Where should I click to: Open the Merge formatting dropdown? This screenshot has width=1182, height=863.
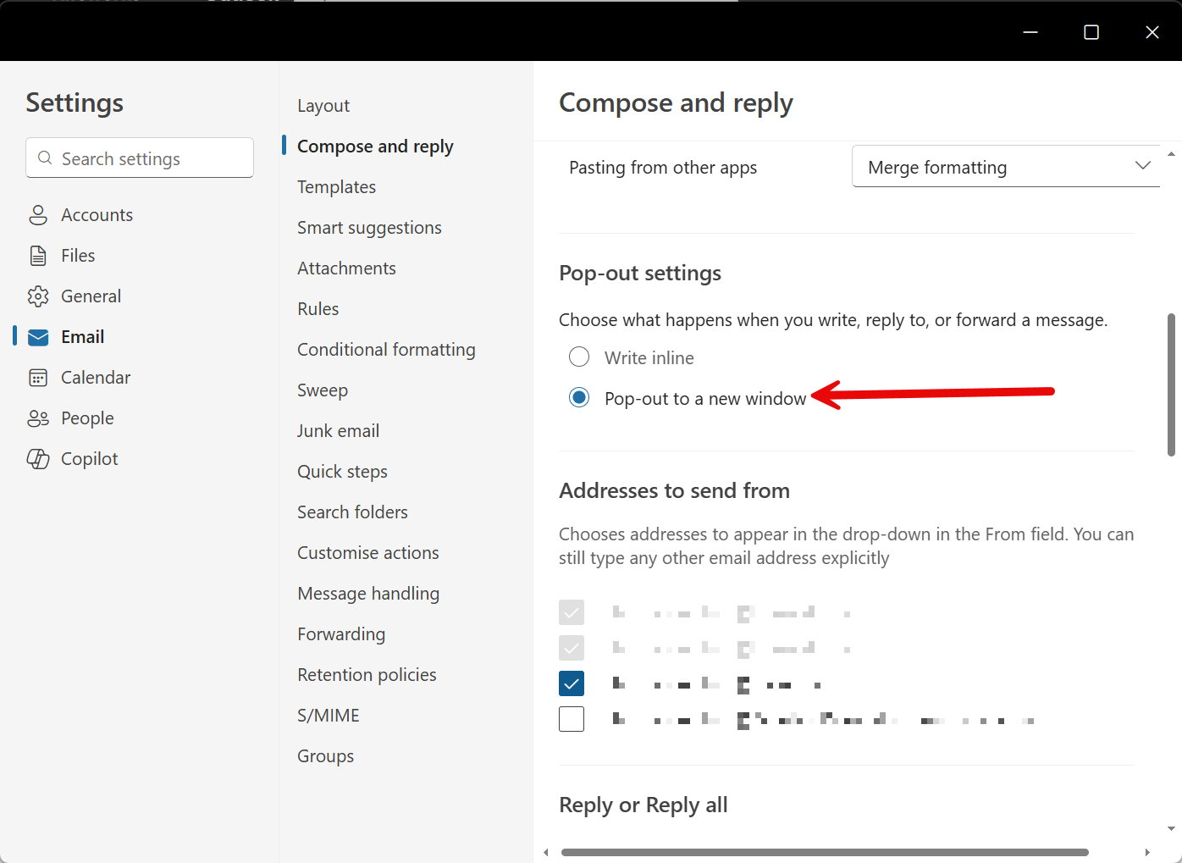coord(1005,167)
